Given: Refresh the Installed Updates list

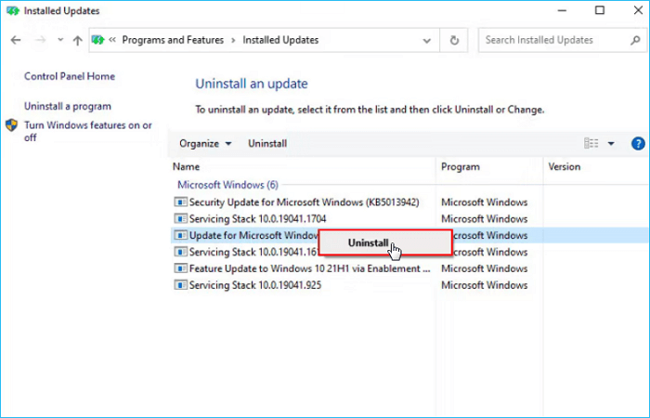Looking at the screenshot, I should (454, 40).
